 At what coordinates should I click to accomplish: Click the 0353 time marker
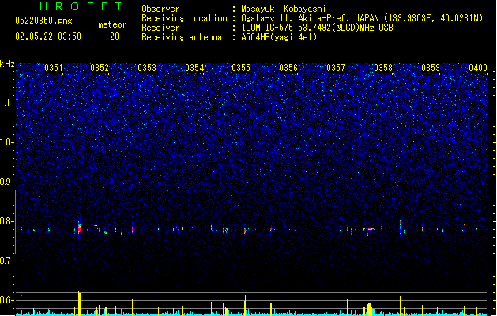pos(147,68)
